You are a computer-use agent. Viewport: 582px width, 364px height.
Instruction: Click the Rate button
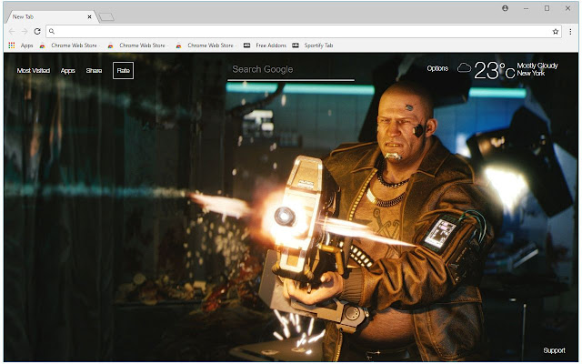pyautogui.click(x=124, y=71)
